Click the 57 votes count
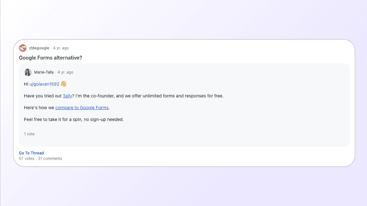367x206 pixels. click(x=27, y=158)
